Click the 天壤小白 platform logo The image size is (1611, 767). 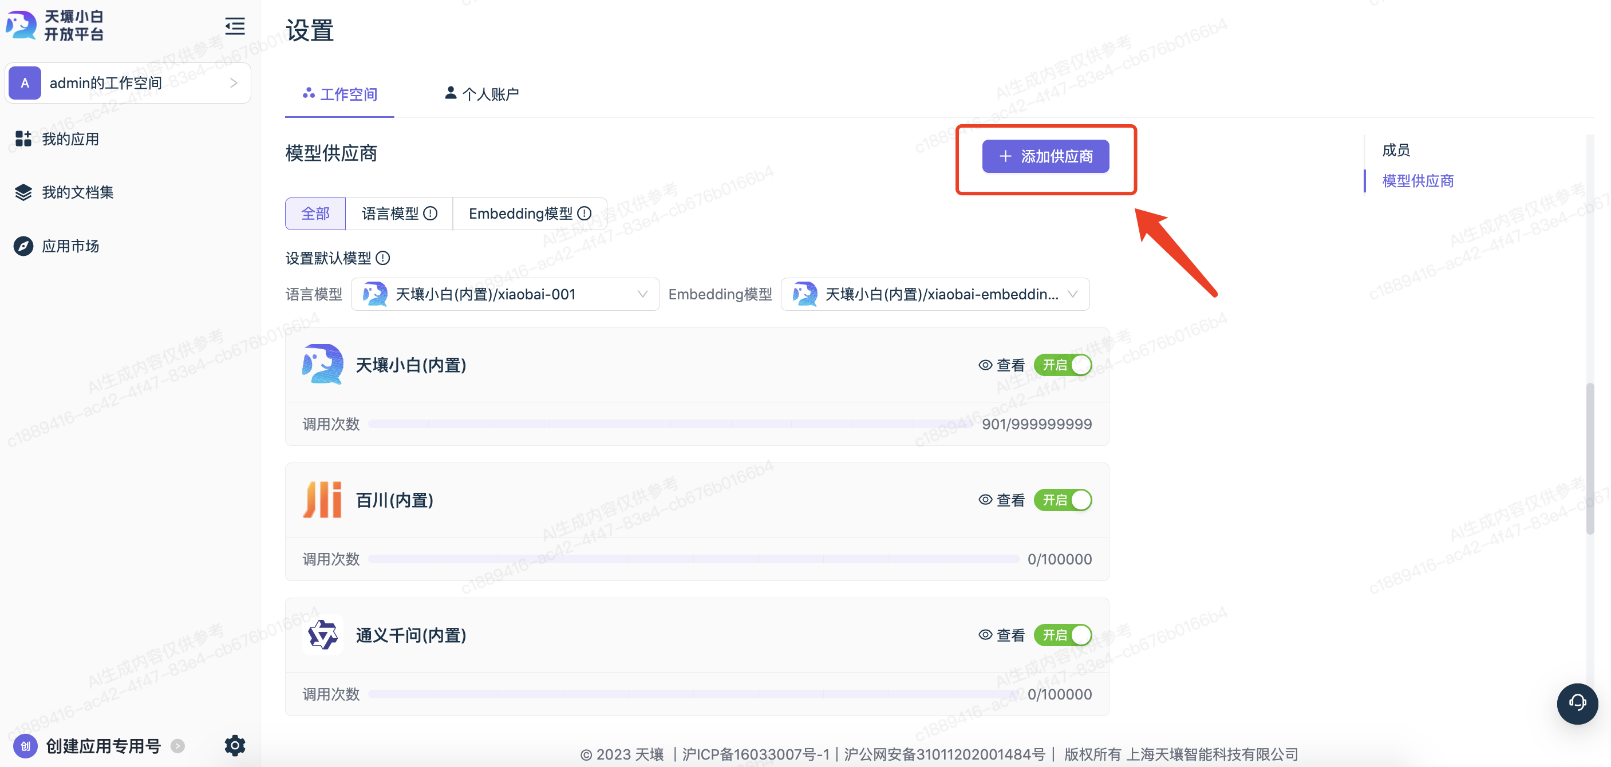55,26
